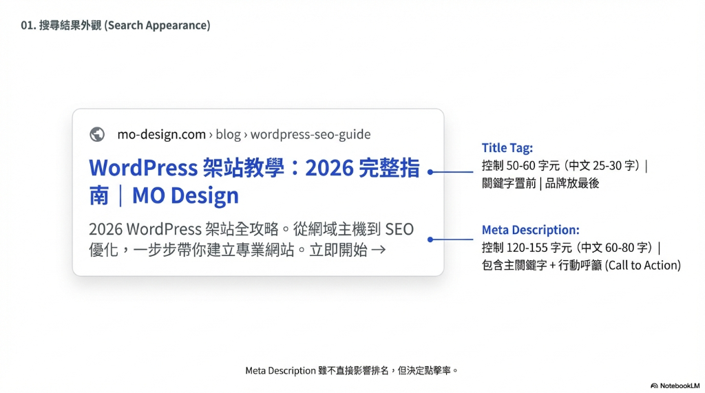The image size is (705, 393).
Task: Select the wordpress-seo-guide breadcrumb segment
Action: click(x=311, y=134)
